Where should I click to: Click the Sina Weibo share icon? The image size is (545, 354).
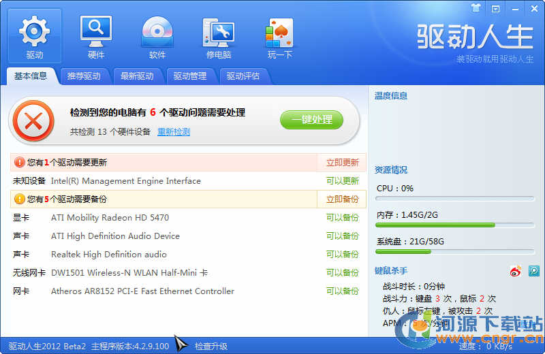click(516, 271)
